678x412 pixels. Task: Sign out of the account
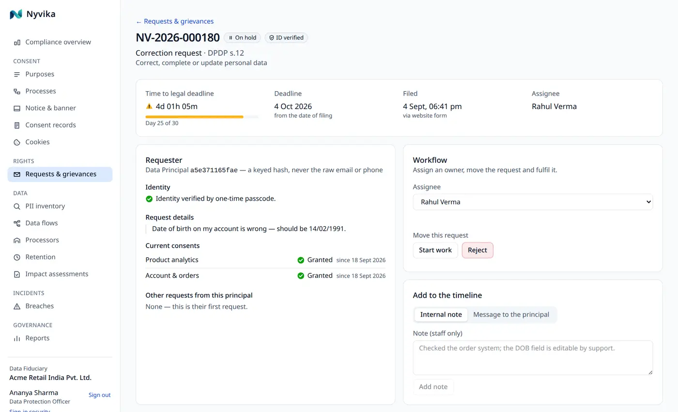100,395
